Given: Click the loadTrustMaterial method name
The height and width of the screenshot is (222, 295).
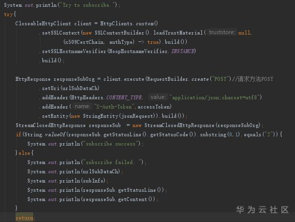Looking at the screenshot, I should (x=178, y=33).
